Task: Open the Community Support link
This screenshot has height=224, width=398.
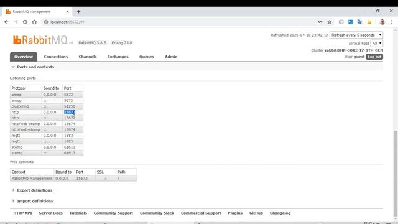Action: tap(113, 213)
